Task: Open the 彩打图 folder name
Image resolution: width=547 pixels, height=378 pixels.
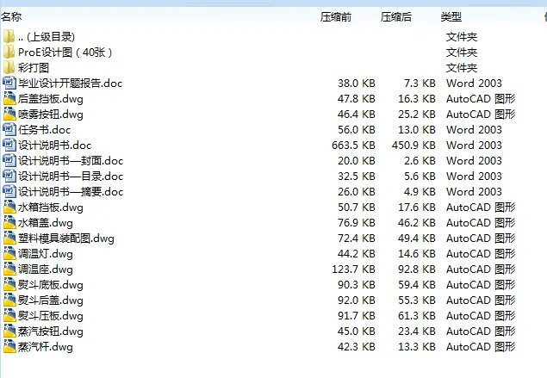Action: [34, 68]
